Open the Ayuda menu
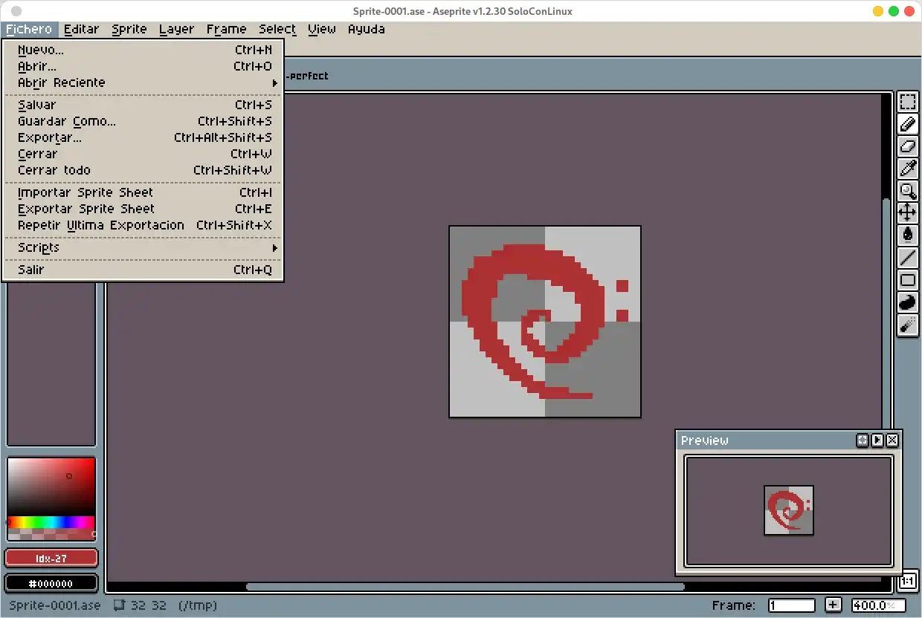 [367, 29]
